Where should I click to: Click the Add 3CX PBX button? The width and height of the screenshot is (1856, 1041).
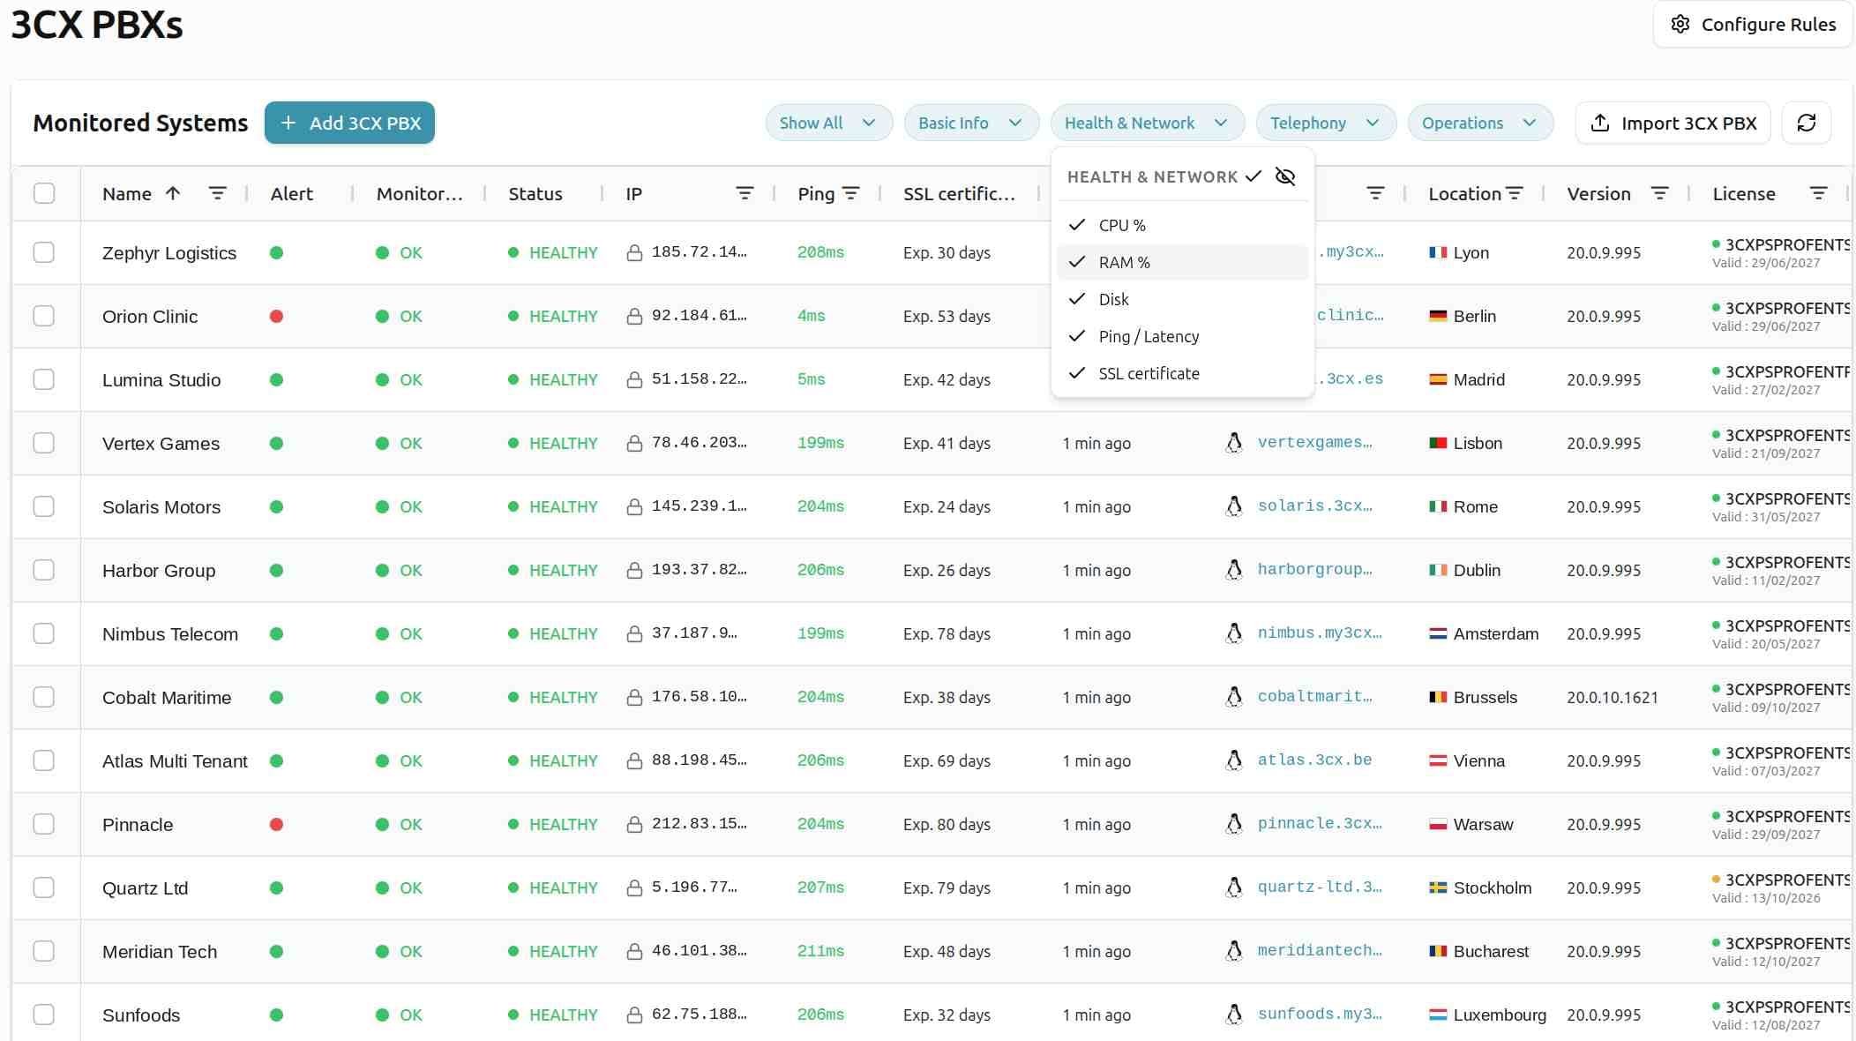point(349,123)
